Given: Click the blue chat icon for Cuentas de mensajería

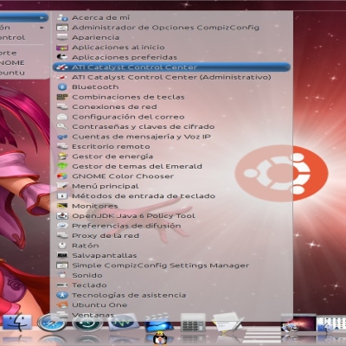Looking at the screenshot, I should pos(62,137).
